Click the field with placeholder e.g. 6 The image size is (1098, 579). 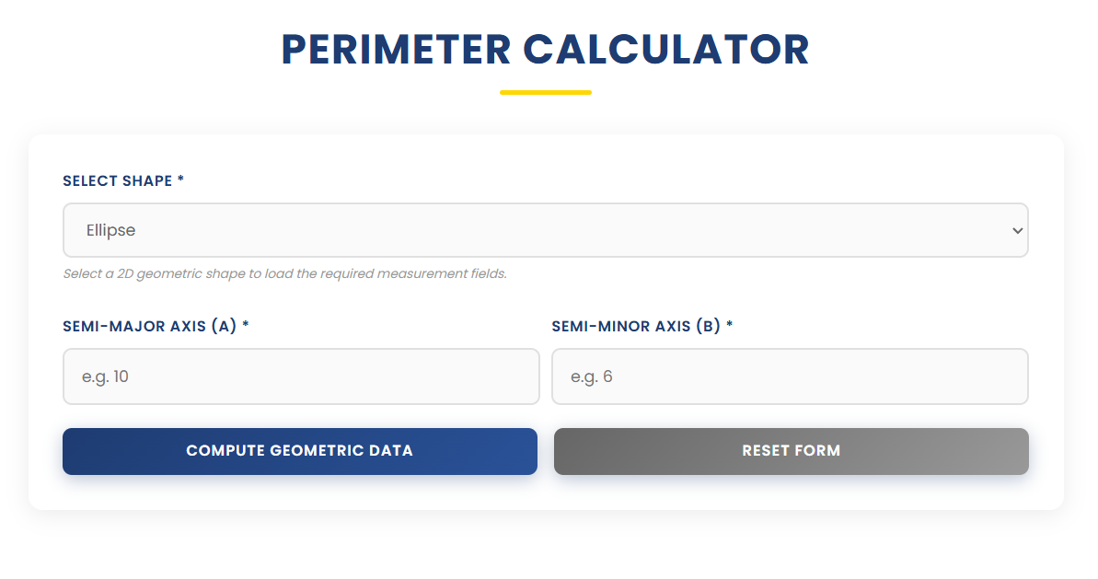coord(790,376)
